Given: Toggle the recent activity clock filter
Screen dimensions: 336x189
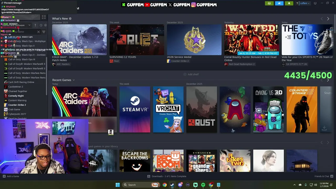Looking at the screenshot, I should (x=41, y=25).
